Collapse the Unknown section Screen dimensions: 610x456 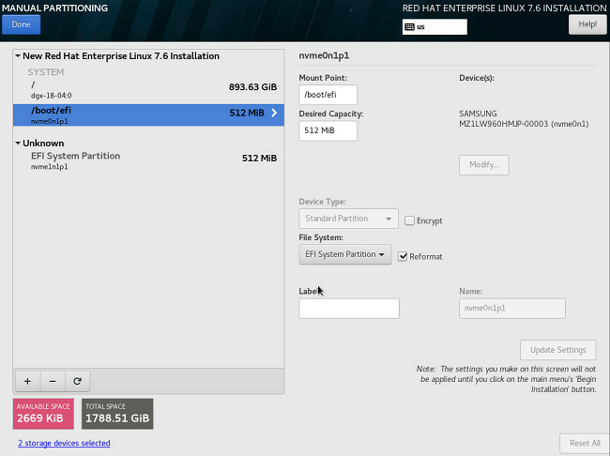[x=19, y=144]
